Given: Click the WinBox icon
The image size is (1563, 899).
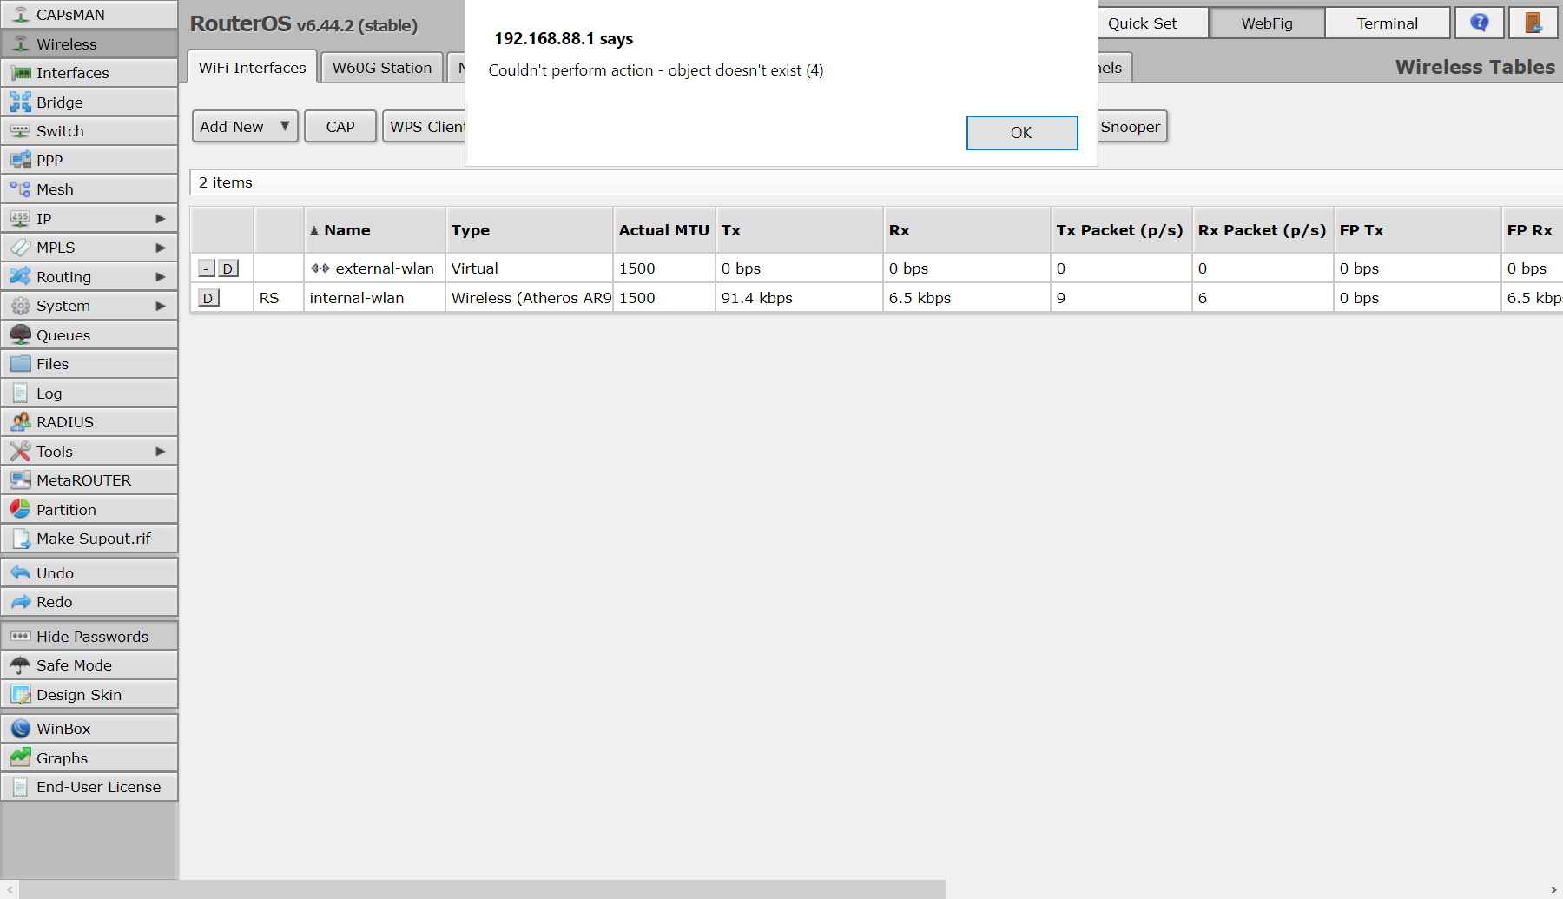Looking at the screenshot, I should (21, 729).
